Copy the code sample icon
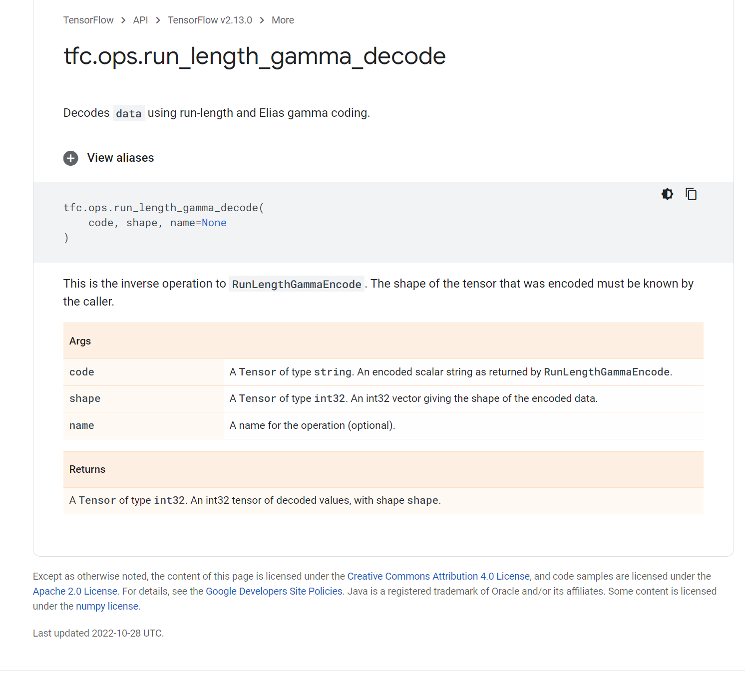The image size is (745, 680). click(x=691, y=194)
